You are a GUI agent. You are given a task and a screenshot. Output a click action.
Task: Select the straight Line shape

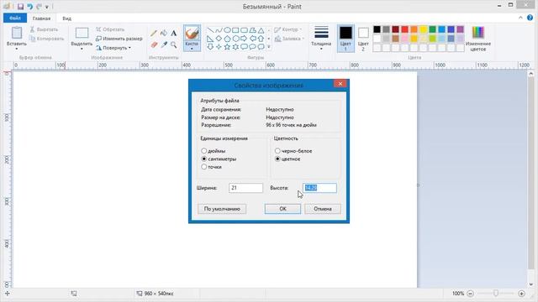(210, 30)
